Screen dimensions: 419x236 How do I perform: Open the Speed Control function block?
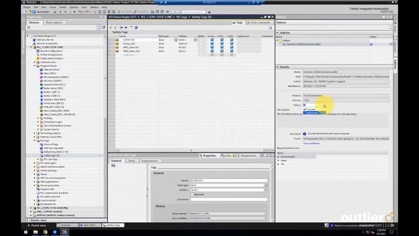54,85
